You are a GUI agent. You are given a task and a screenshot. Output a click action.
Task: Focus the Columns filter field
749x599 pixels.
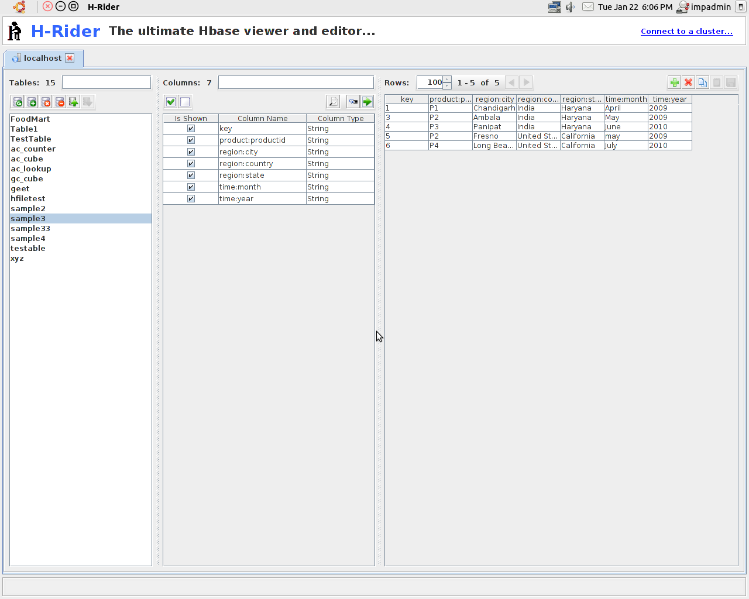(x=296, y=82)
